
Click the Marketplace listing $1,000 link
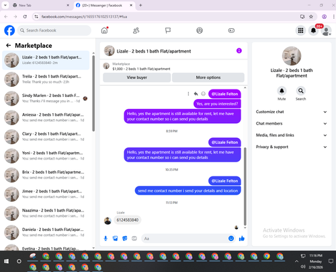click(141, 69)
